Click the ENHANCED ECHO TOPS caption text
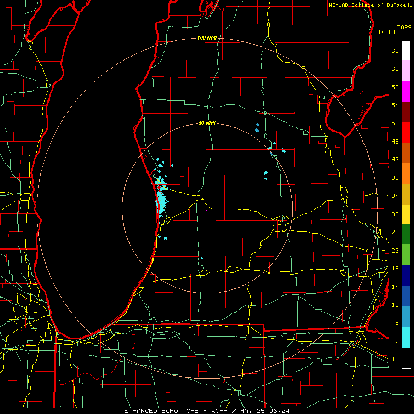414x414 pixels. tap(161, 411)
